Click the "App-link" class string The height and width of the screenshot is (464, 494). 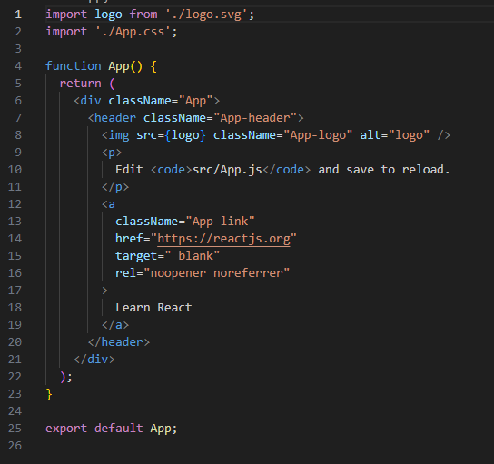[221, 222]
